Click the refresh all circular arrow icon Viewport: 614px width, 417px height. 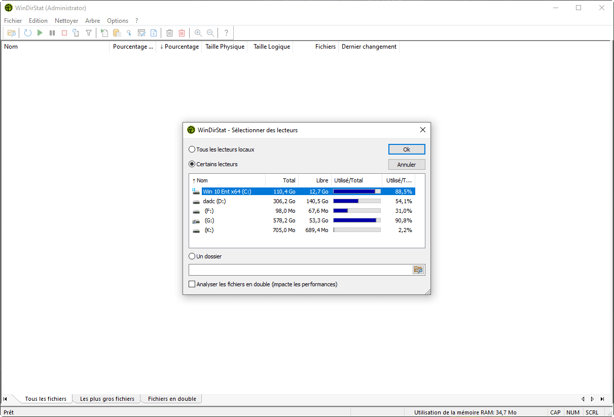click(x=28, y=33)
